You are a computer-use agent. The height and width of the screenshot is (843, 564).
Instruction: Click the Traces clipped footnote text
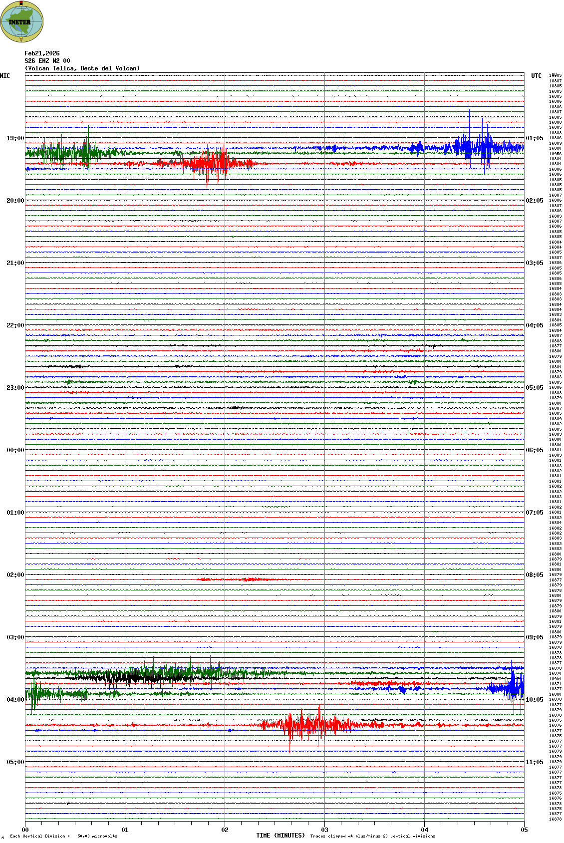tap(372, 836)
